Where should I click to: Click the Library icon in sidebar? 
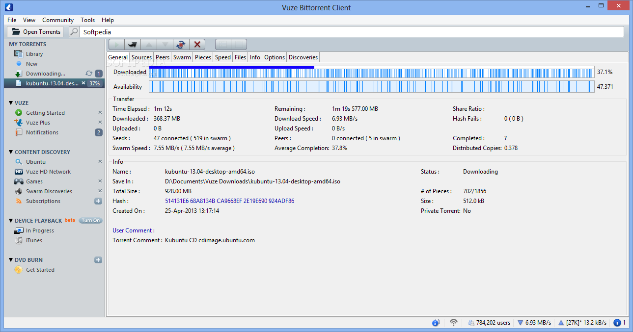pyautogui.click(x=19, y=54)
